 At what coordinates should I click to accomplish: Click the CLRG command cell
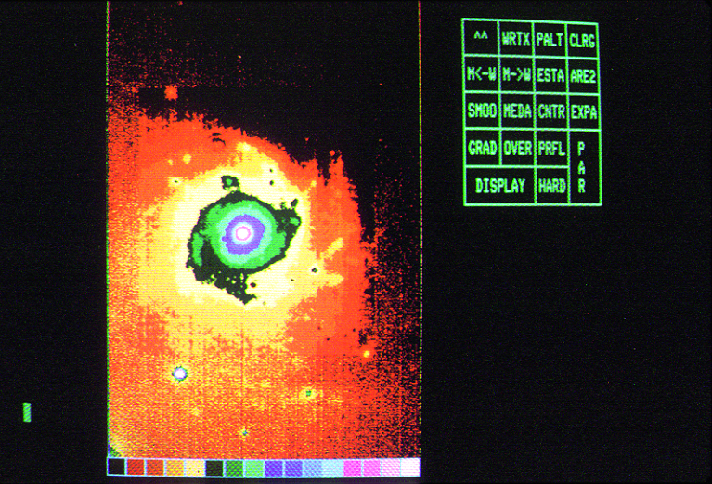(x=583, y=39)
